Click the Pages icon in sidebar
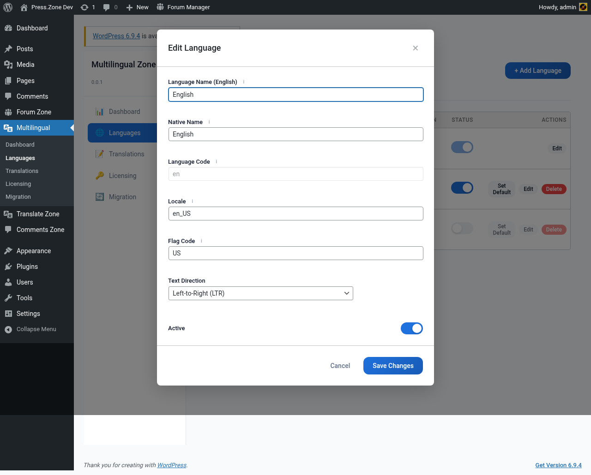The height and width of the screenshot is (475, 591). click(8, 81)
